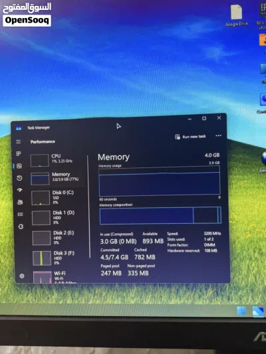Click the Disk 3 (F:) mini graph thumbnail

[42, 258]
